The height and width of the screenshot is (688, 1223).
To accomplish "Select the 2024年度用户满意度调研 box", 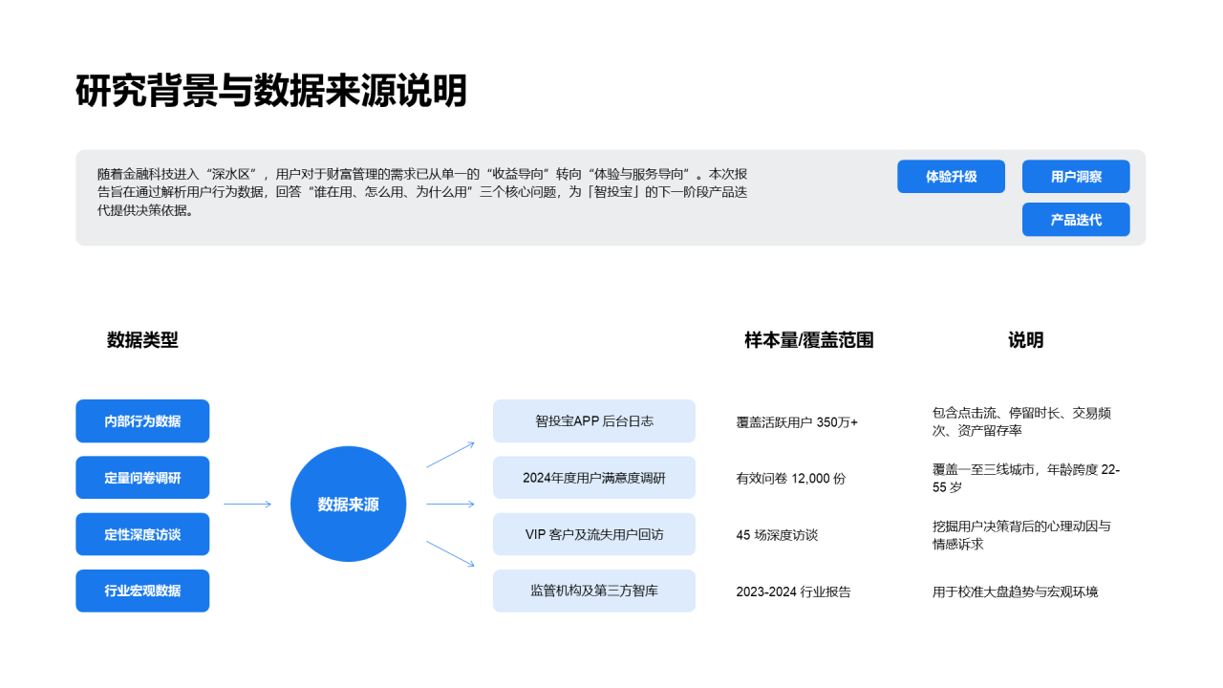I will tap(594, 478).
